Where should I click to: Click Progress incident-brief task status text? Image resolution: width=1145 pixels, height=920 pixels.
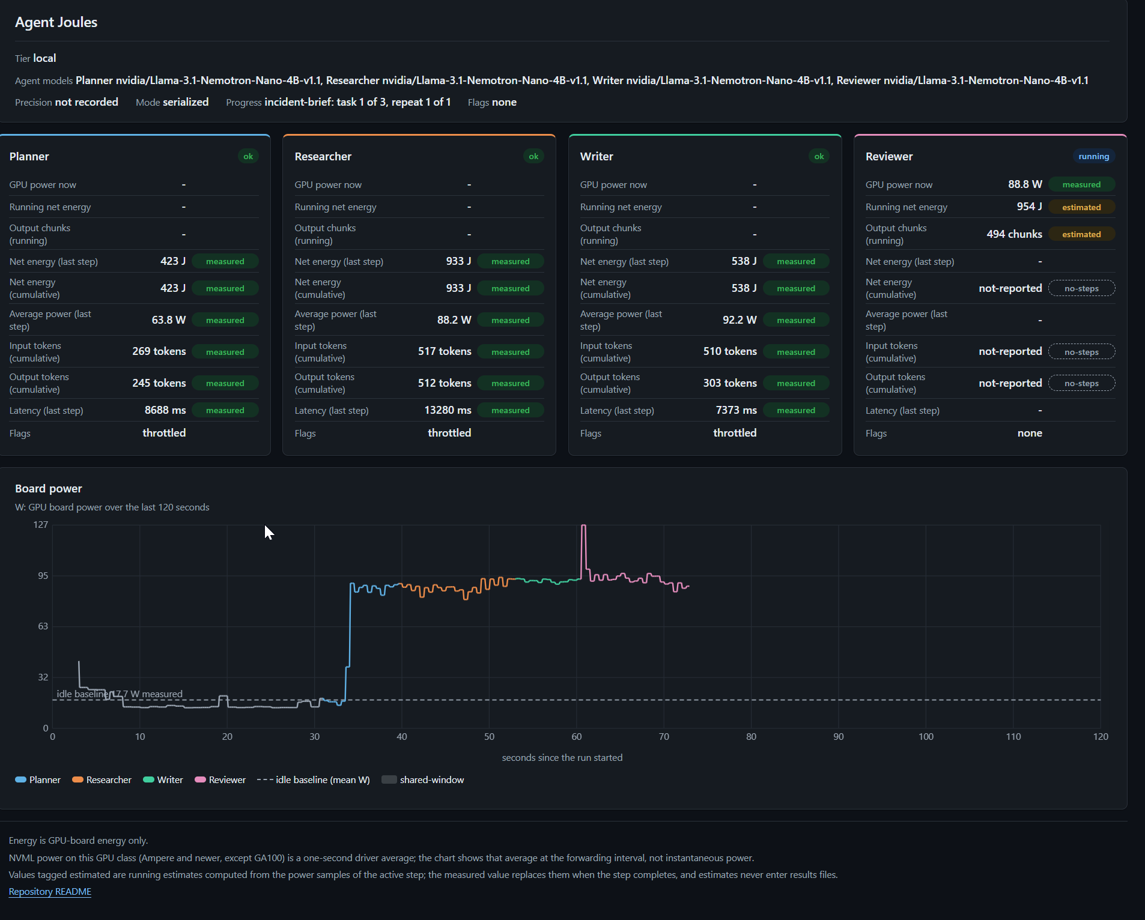(357, 102)
